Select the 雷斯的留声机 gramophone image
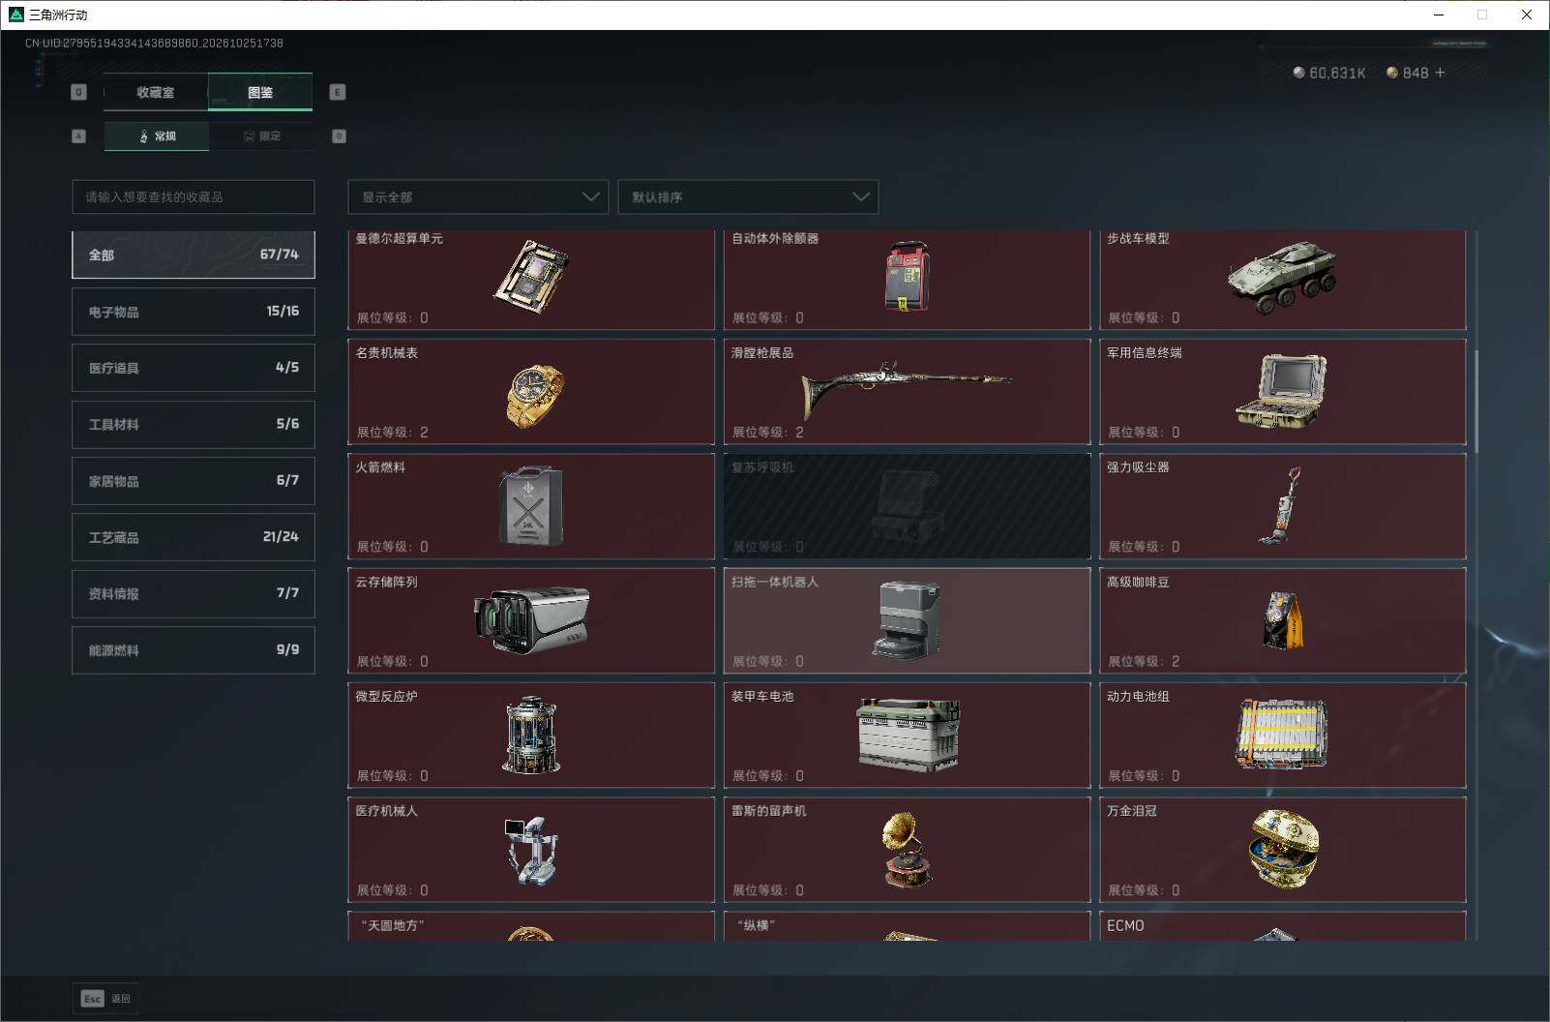 click(x=907, y=850)
